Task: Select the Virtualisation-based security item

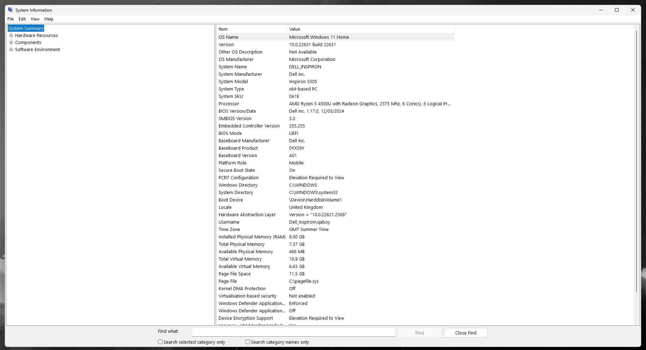Action: pos(248,296)
